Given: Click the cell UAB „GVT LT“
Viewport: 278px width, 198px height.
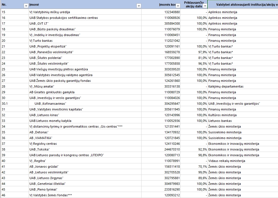Looking at the screenshot, I should pos(39,23).
